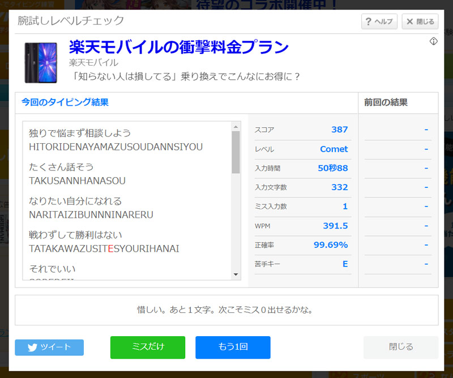Click the score value 387
The height and width of the screenshot is (378, 453).
tap(339, 130)
